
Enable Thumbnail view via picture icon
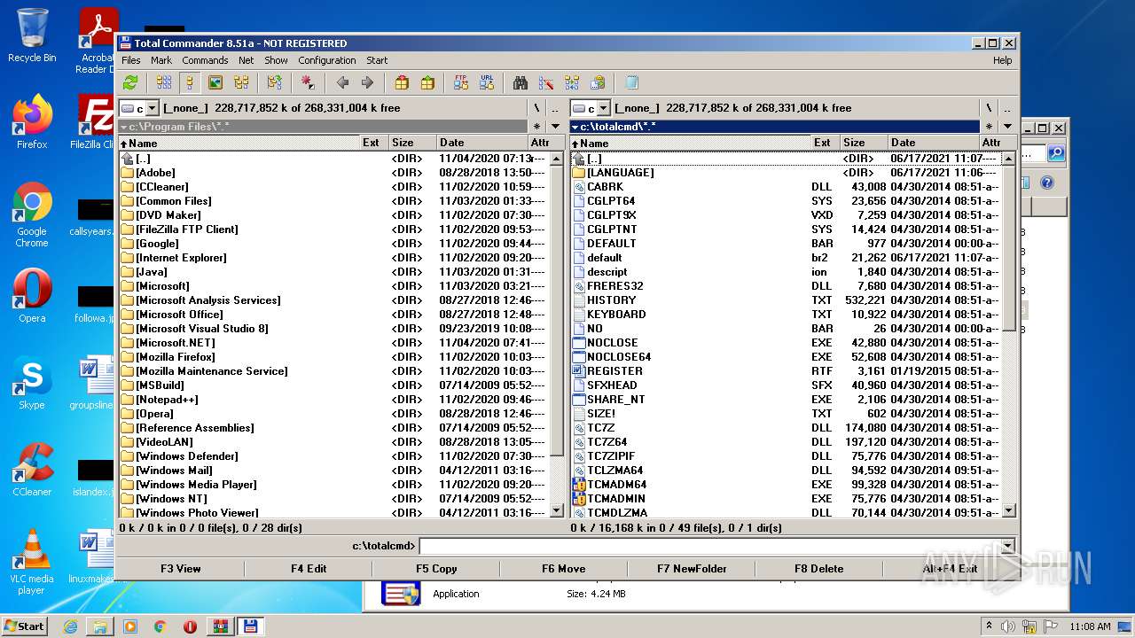(215, 82)
